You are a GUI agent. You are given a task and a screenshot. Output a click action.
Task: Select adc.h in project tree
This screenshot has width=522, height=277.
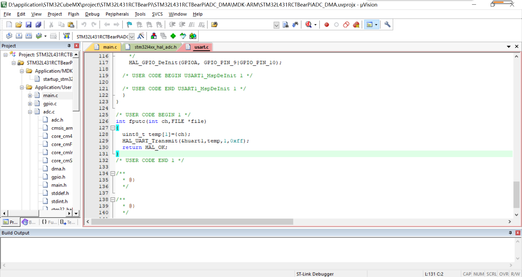[x=57, y=120]
